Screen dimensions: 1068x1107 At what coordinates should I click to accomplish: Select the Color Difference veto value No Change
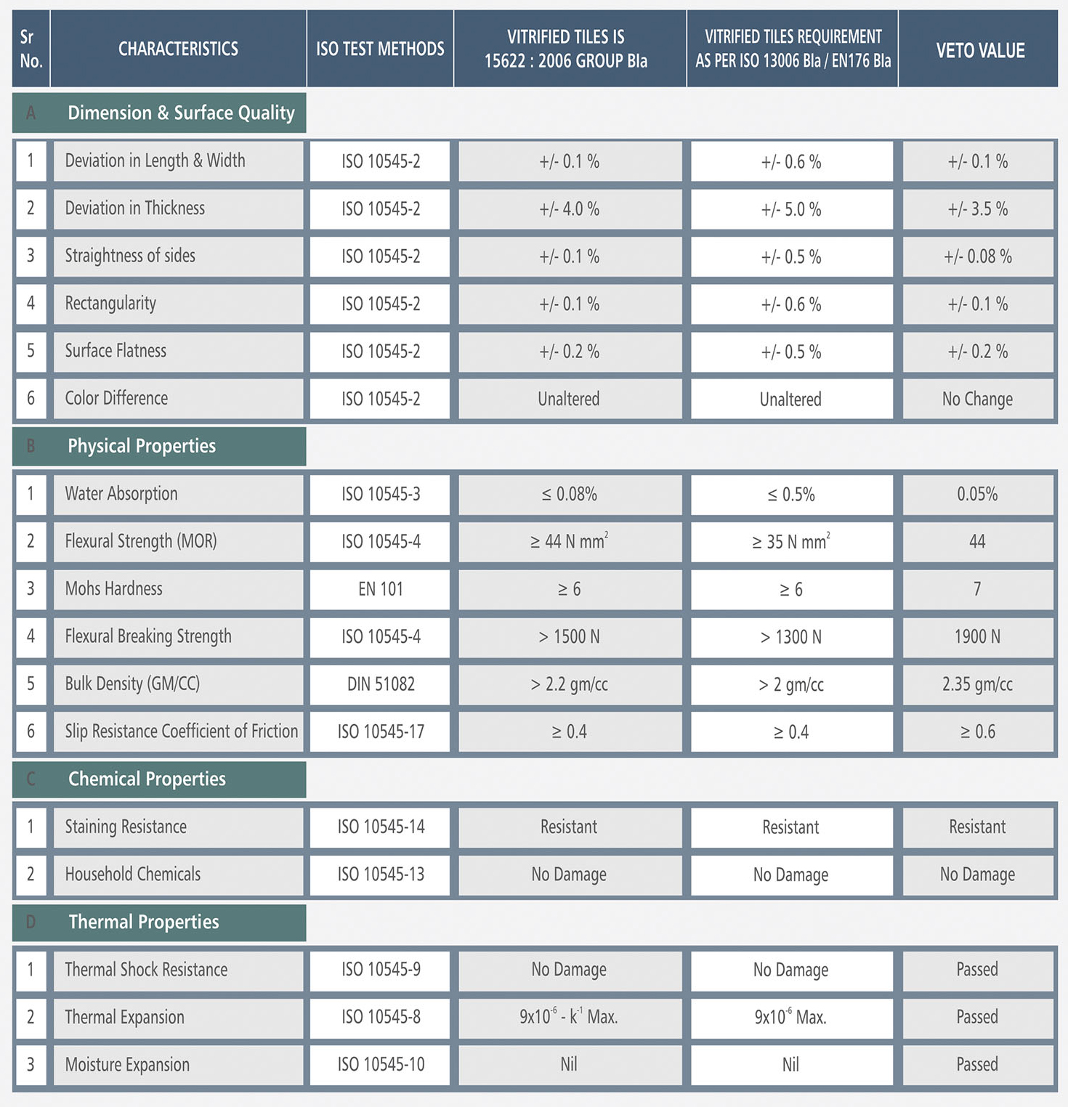point(977,399)
